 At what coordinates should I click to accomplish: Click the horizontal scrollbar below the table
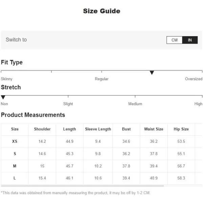point(82,186)
